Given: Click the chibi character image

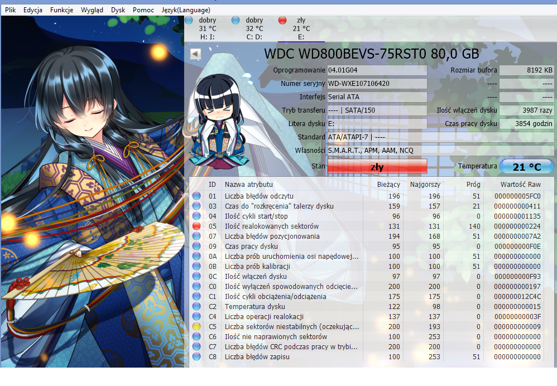Looking at the screenshot, I should (x=220, y=120).
